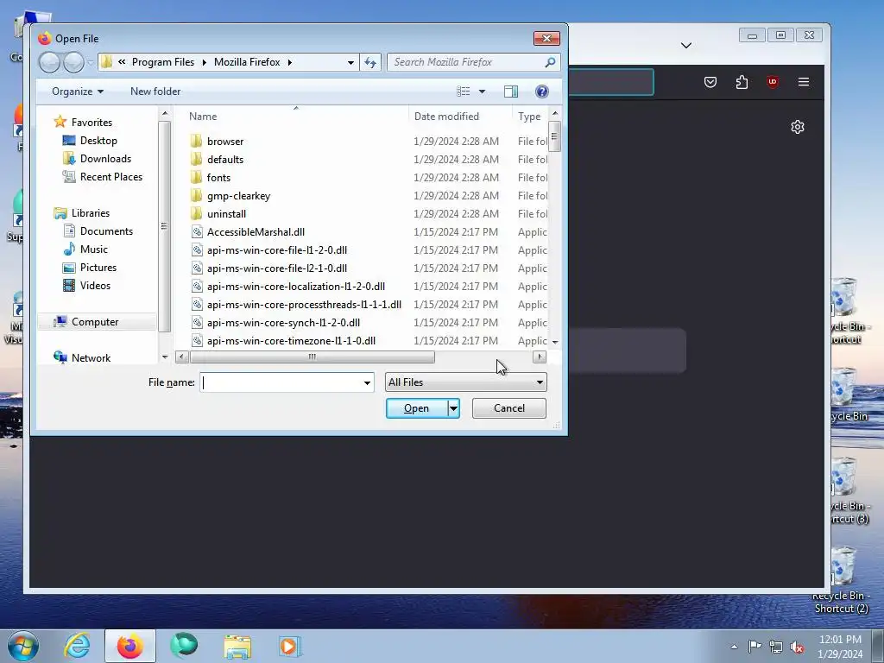Viewport: 884px width, 663px height.
Task: Click the file list vertical scrollbar down arrow
Action: (555, 342)
